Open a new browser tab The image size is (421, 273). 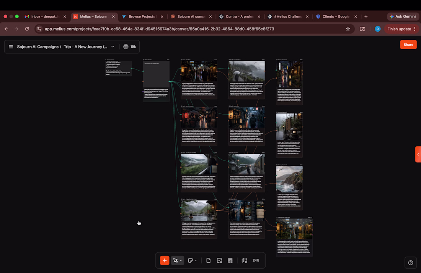click(x=366, y=16)
